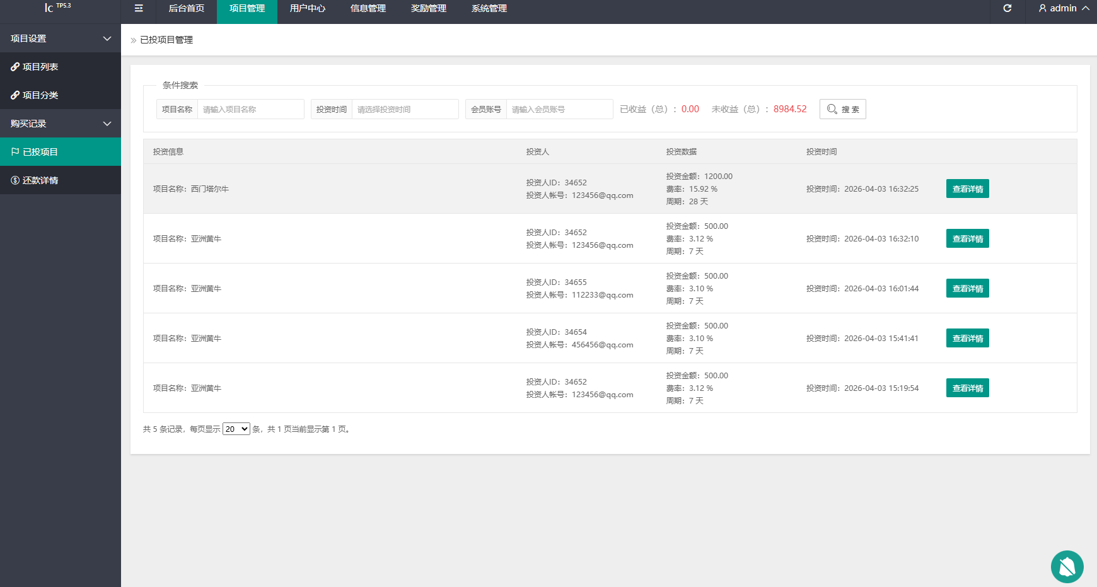This screenshot has width=1097, height=587.
Task: Click the coin icon beside 还款详情
Action: 15,180
